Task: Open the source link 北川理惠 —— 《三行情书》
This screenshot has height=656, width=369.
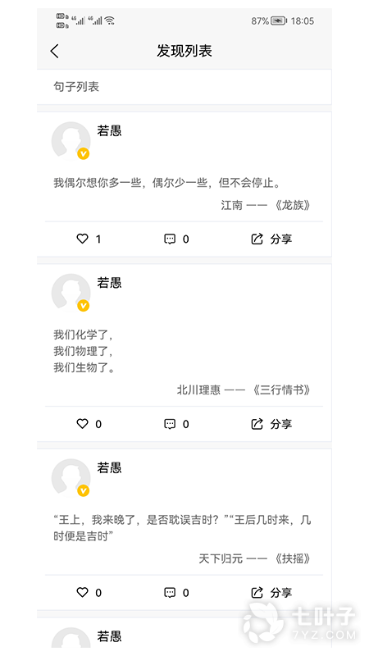Action: pos(244,390)
